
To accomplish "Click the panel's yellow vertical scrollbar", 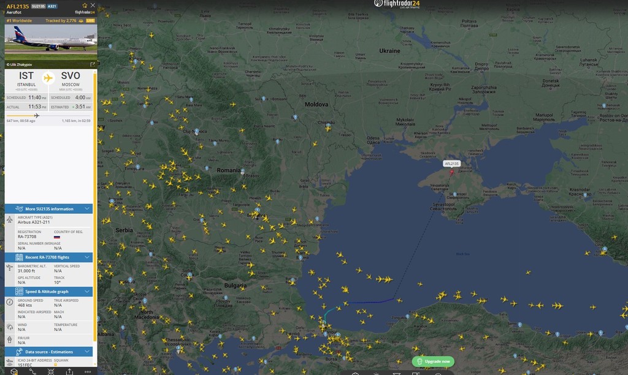I will (x=95, y=206).
